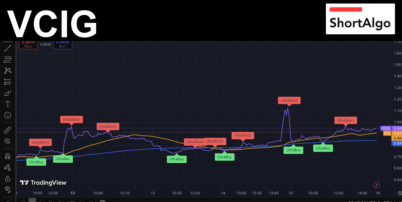Image resolution: width=402 pixels, height=202 pixels.
Task: Click the purple lightning flash icon
Action: pos(376,185)
